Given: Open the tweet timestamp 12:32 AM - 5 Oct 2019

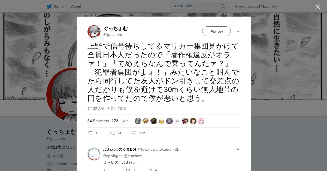Looking at the screenshot, I should (x=107, y=109).
